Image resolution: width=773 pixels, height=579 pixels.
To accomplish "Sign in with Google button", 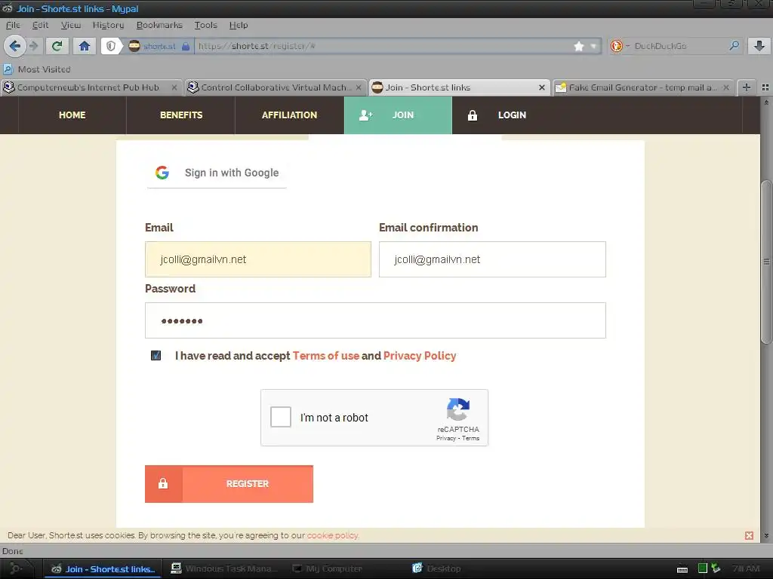I will point(217,173).
